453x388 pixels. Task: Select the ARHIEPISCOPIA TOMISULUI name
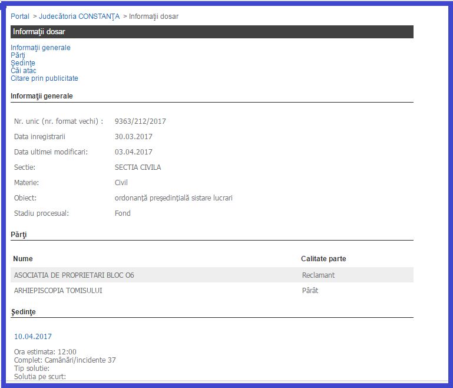point(58,291)
